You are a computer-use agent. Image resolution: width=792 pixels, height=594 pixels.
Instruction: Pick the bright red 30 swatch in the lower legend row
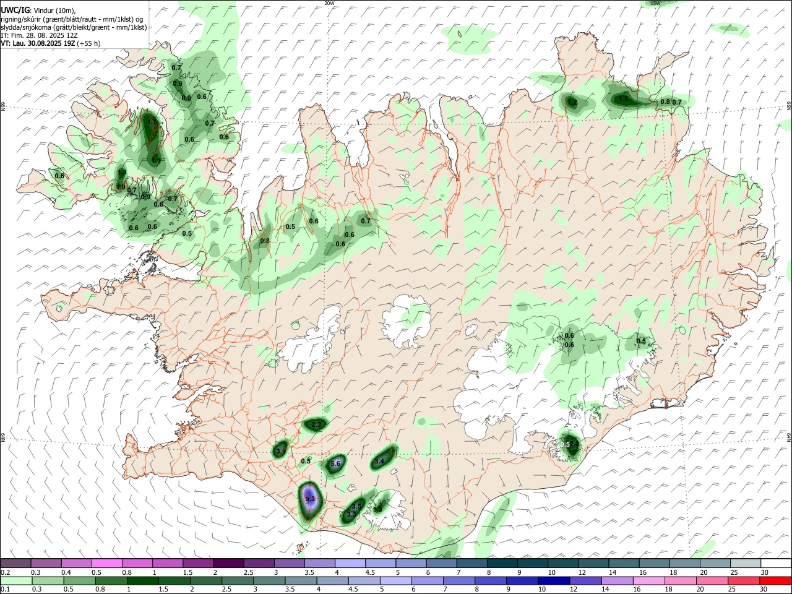[775, 581]
